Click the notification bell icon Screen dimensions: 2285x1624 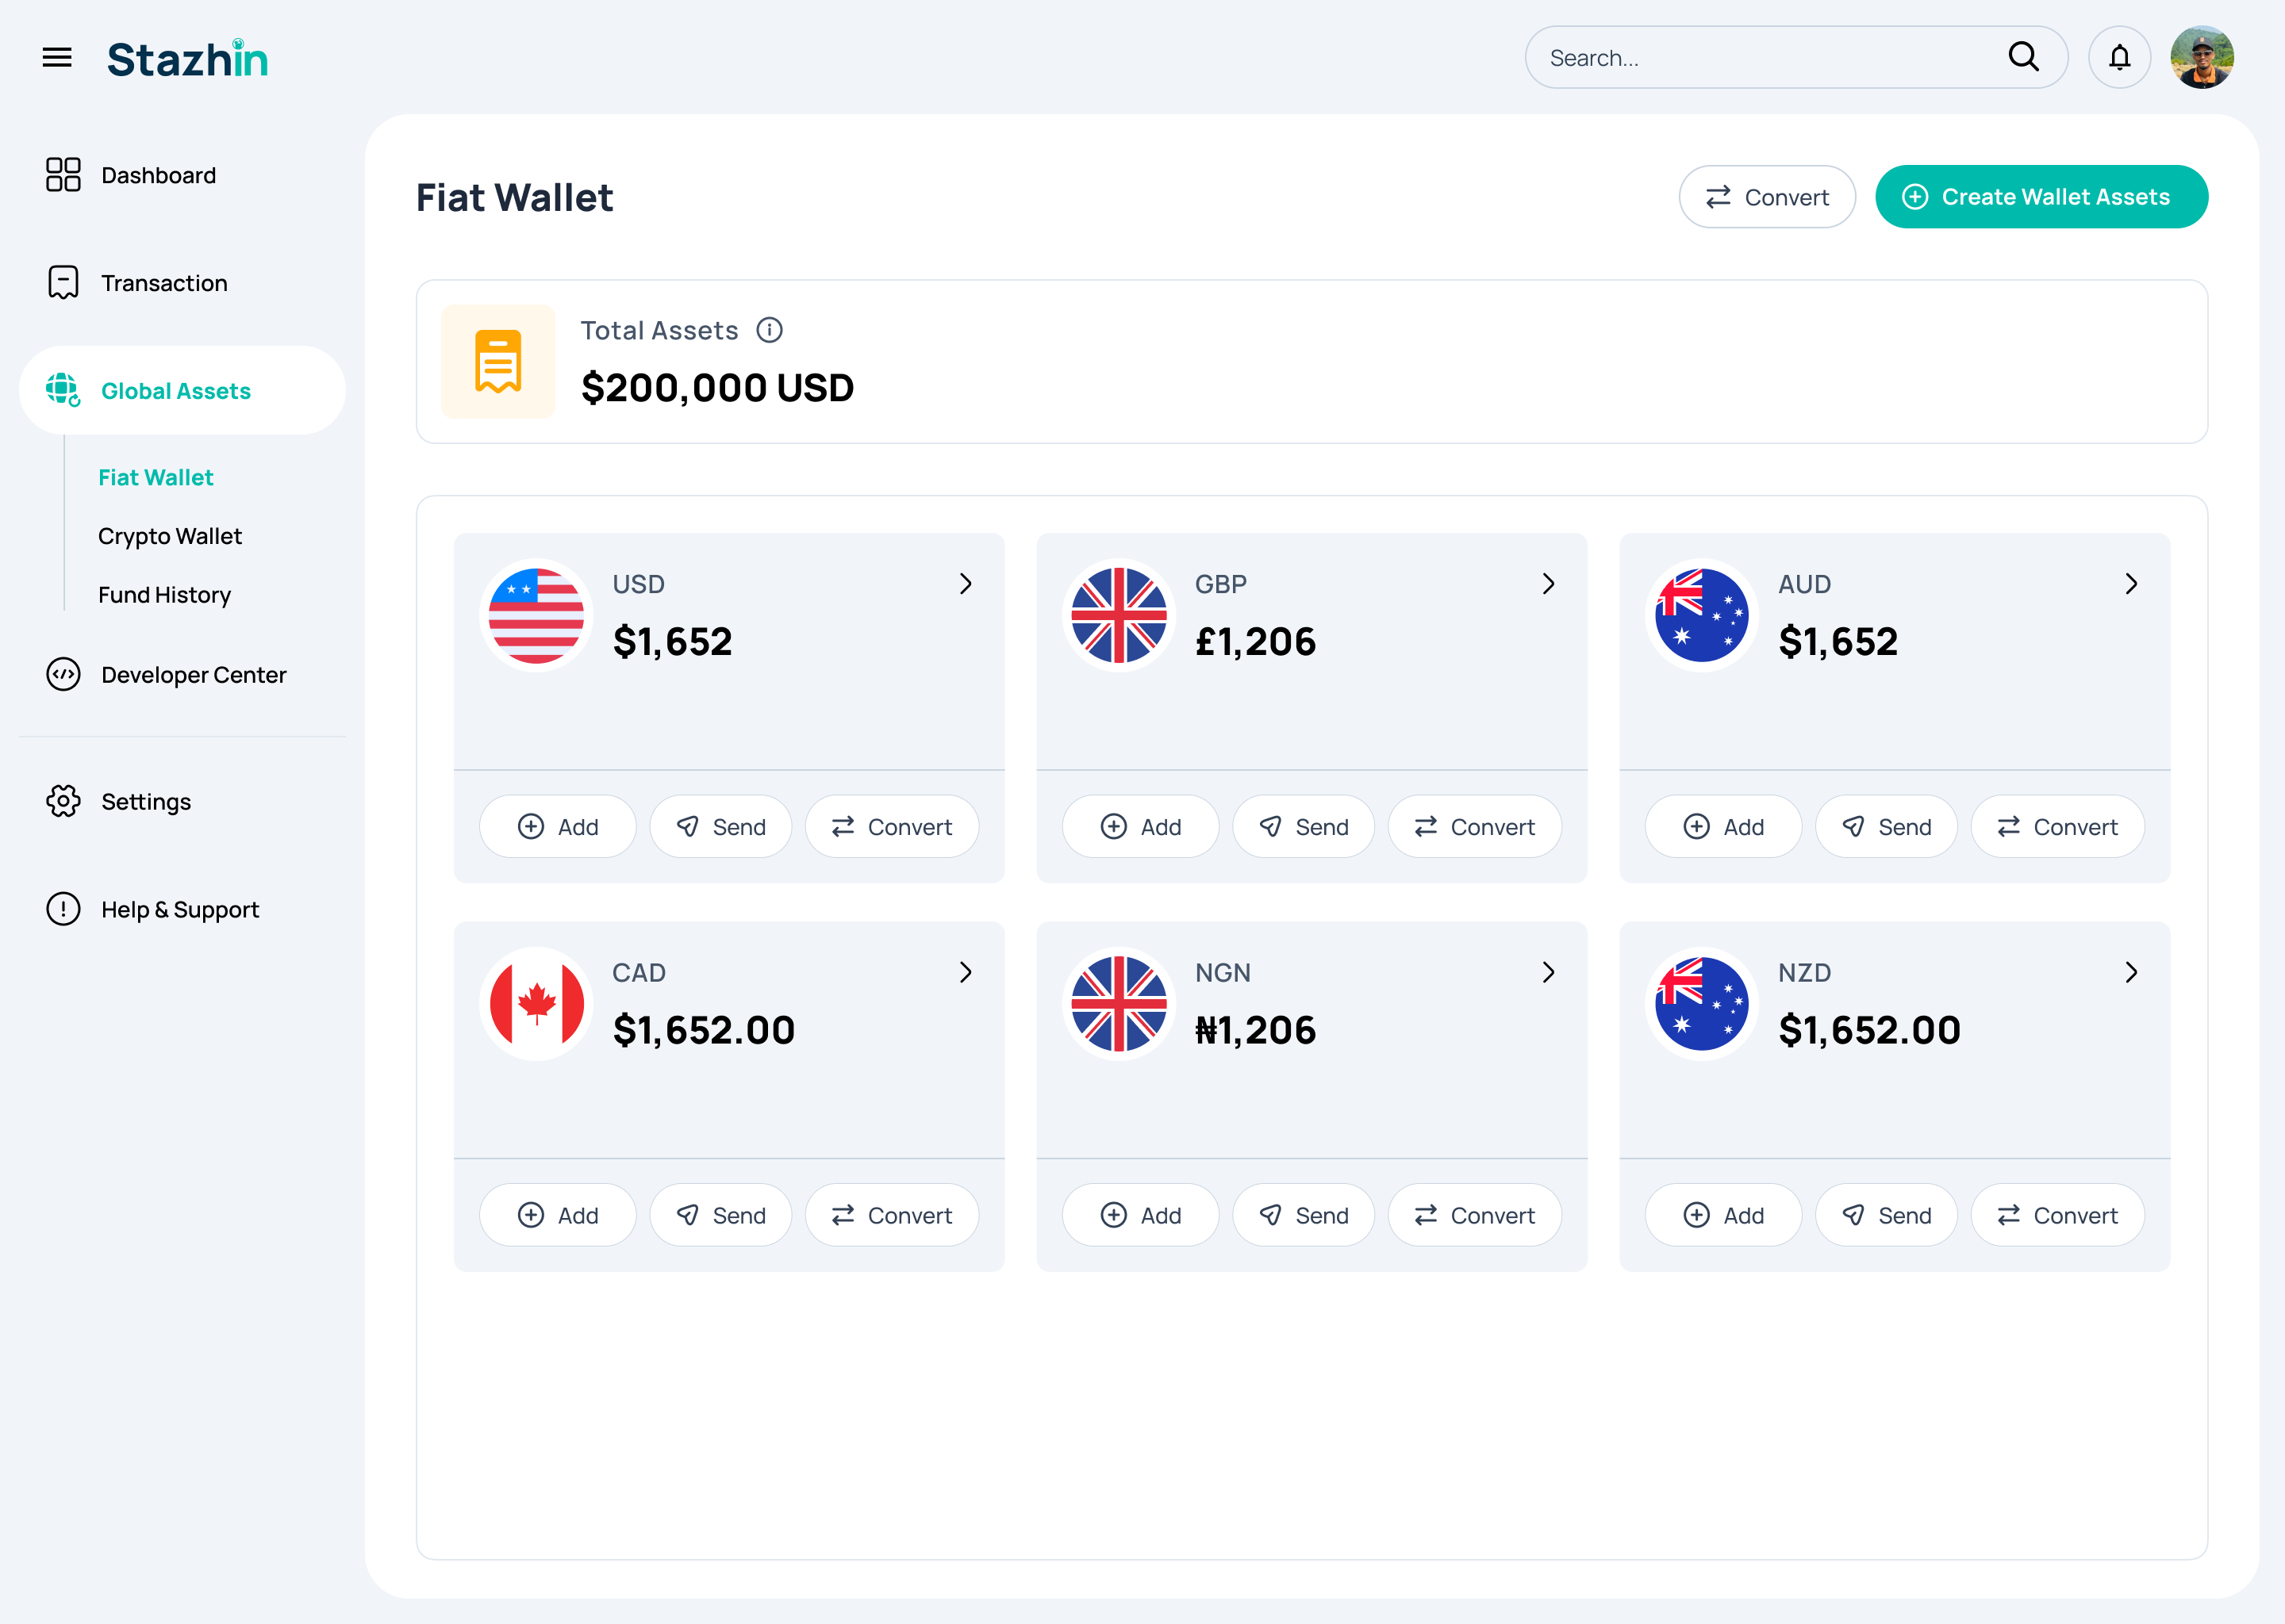click(2119, 58)
